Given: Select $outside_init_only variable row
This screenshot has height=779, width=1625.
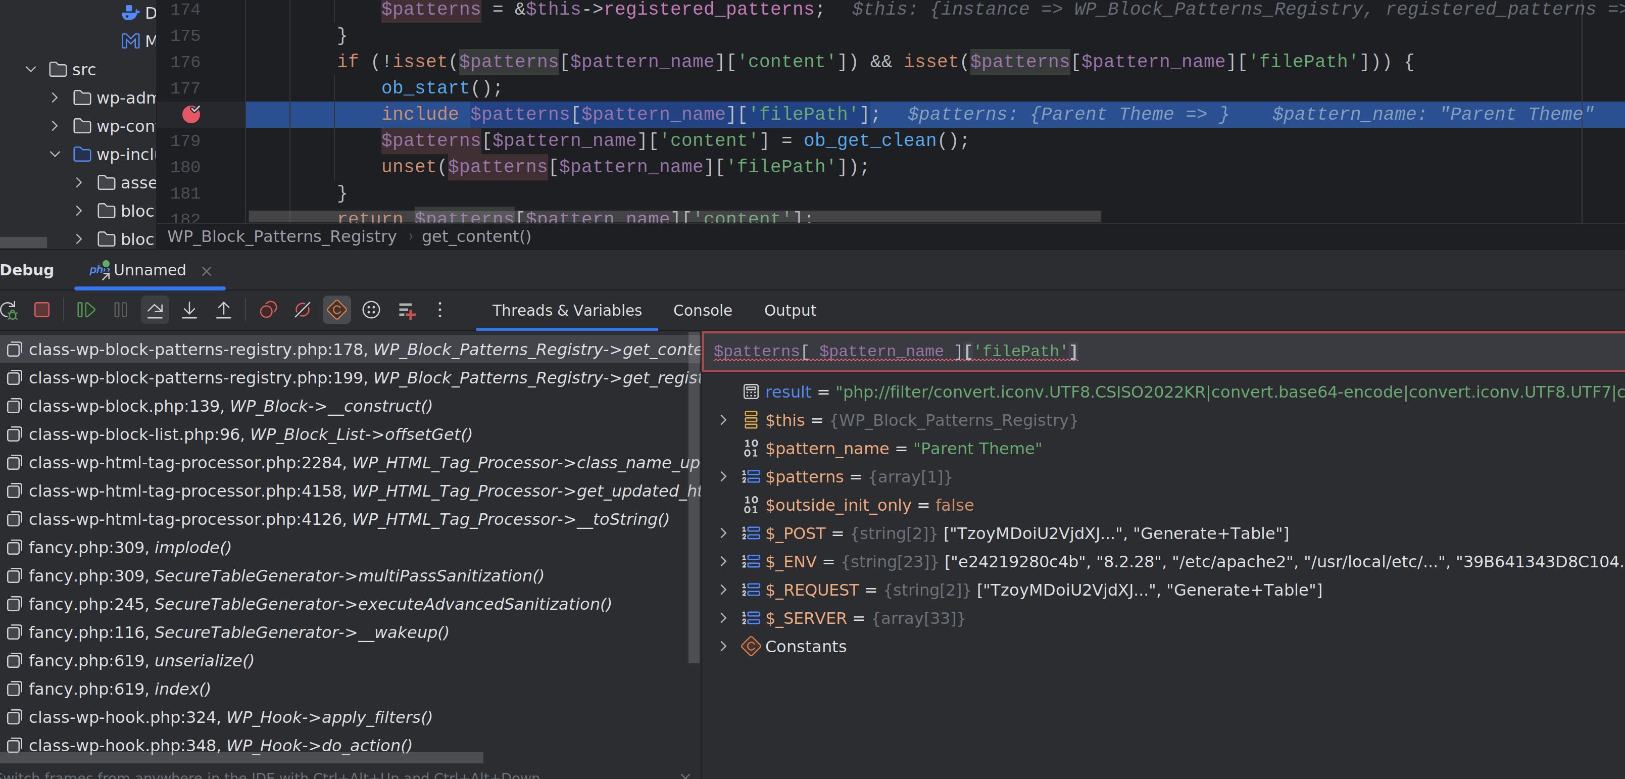Looking at the screenshot, I should (x=1163, y=505).
